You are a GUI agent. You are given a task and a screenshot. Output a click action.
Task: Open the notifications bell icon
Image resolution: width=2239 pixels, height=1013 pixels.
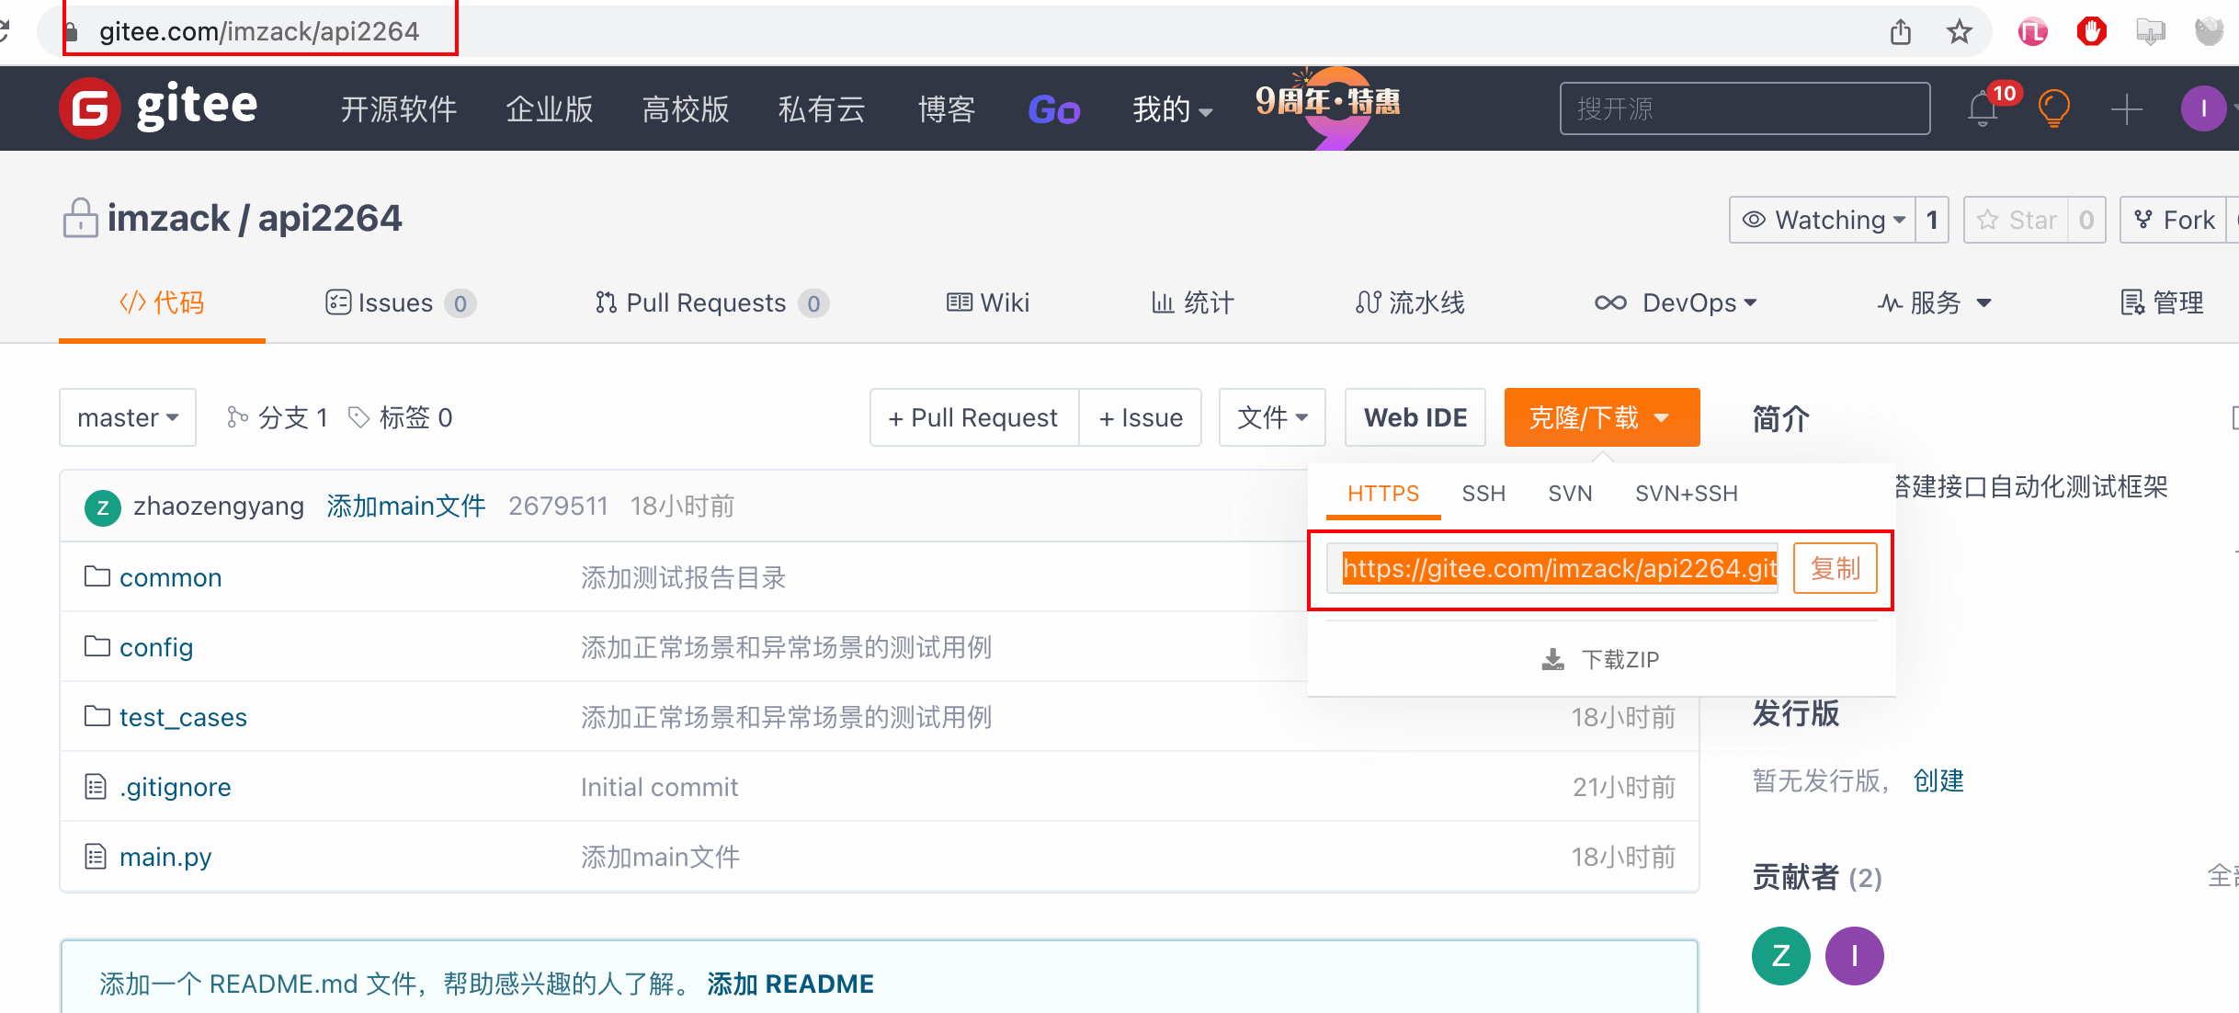pyautogui.click(x=1983, y=109)
